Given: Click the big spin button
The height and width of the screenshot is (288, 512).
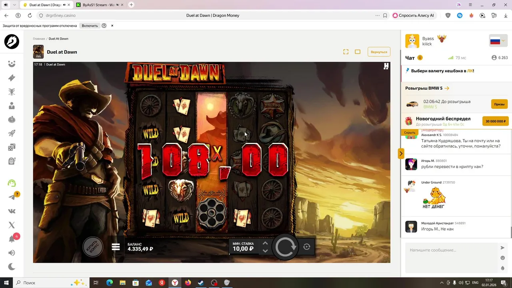Looking at the screenshot, I should pos(285,247).
